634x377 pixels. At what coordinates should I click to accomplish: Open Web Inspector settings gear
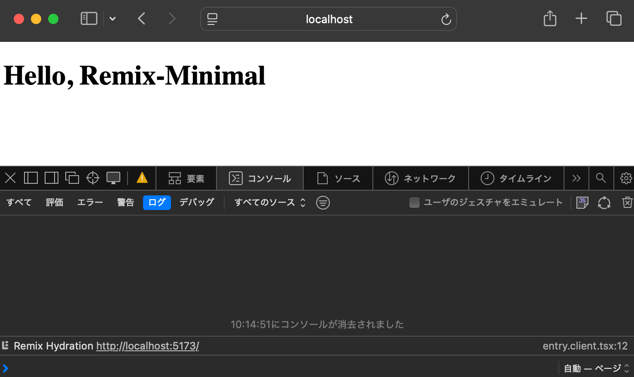(x=626, y=178)
